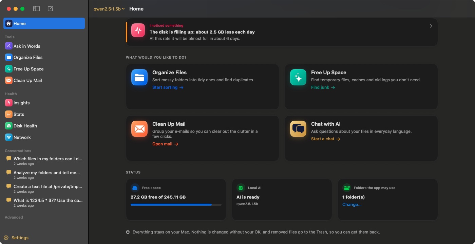This screenshot has height=244, width=475.
Task: Open Settings at sidebar bottom
Action: (16, 238)
